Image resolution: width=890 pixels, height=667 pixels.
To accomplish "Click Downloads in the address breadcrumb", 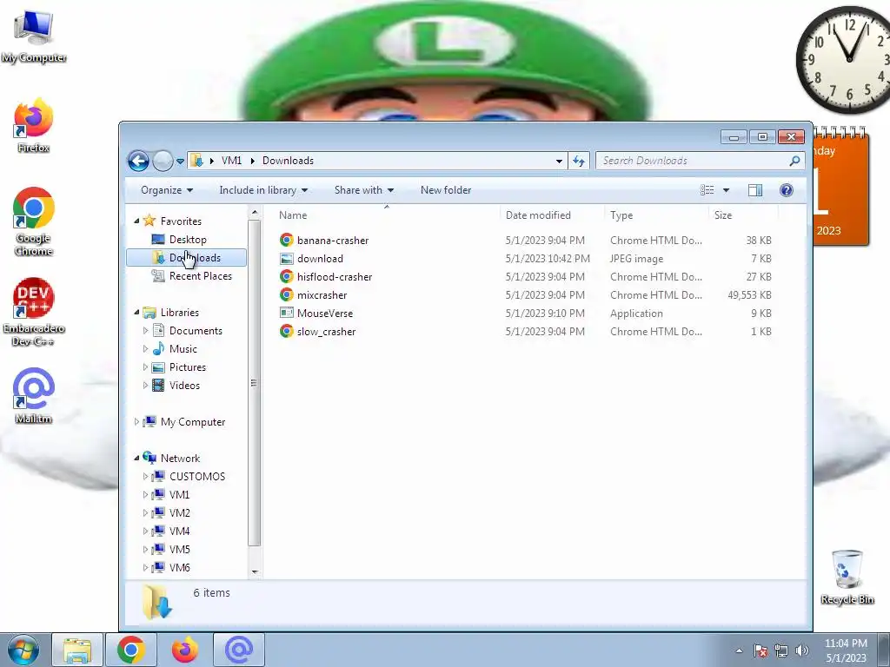I will point(288,161).
